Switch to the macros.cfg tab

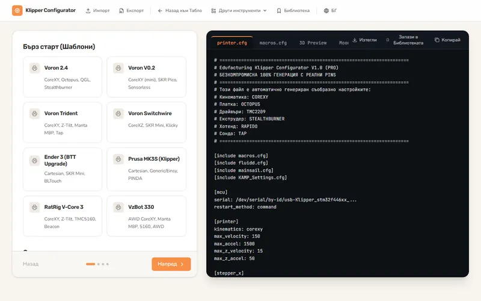(273, 43)
